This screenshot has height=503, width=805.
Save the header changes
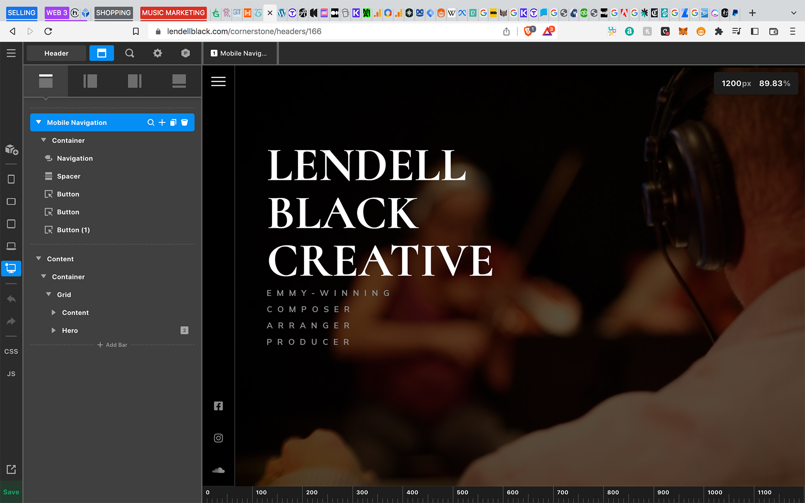(11, 492)
